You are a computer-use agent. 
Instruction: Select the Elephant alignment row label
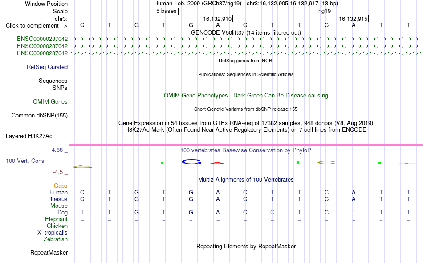pos(56,219)
